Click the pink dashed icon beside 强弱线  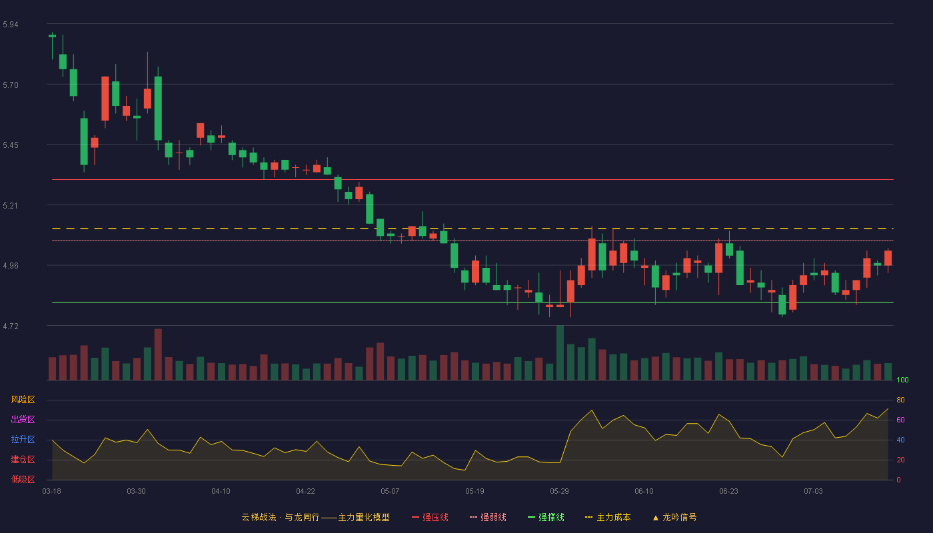click(x=473, y=517)
